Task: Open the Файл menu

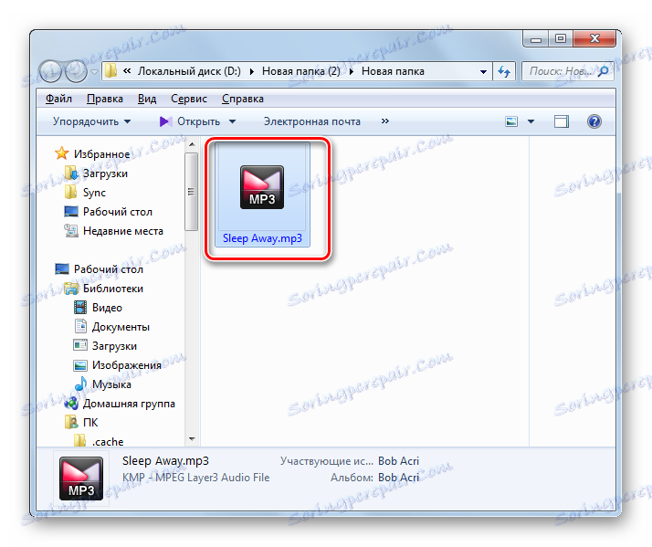Action: click(x=58, y=99)
